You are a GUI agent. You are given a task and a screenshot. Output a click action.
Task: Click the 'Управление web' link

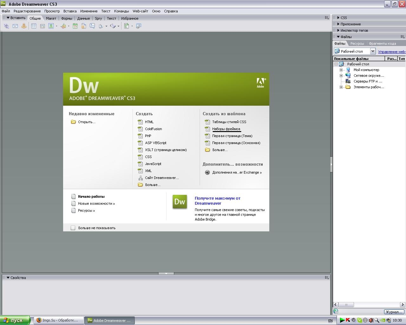pos(392,51)
